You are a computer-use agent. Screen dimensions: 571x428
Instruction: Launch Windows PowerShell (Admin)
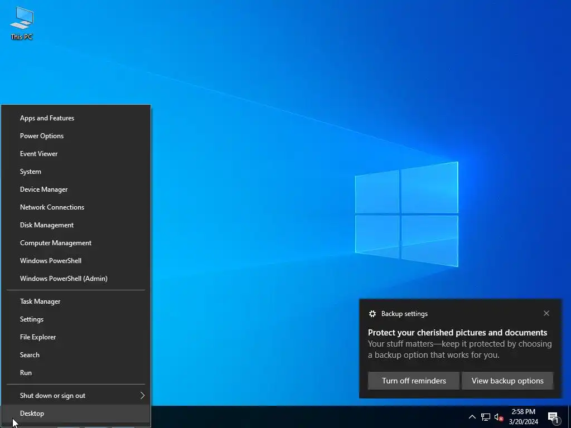tap(76, 279)
